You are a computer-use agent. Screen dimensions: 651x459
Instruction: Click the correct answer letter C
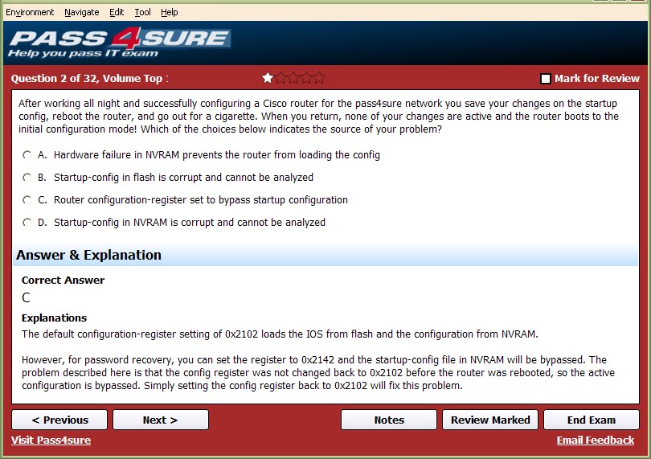click(x=26, y=297)
